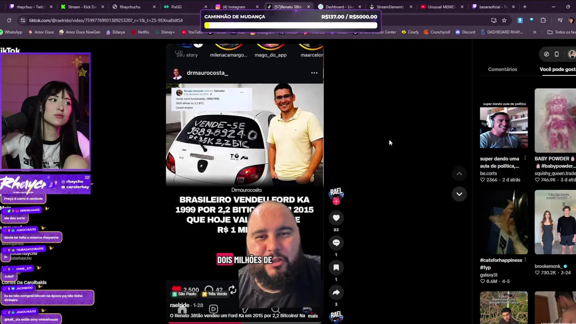Viewport: 576px width, 324px height.
Task: Click the phone icon in the TikTok header
Action: (x=557, y=54)
